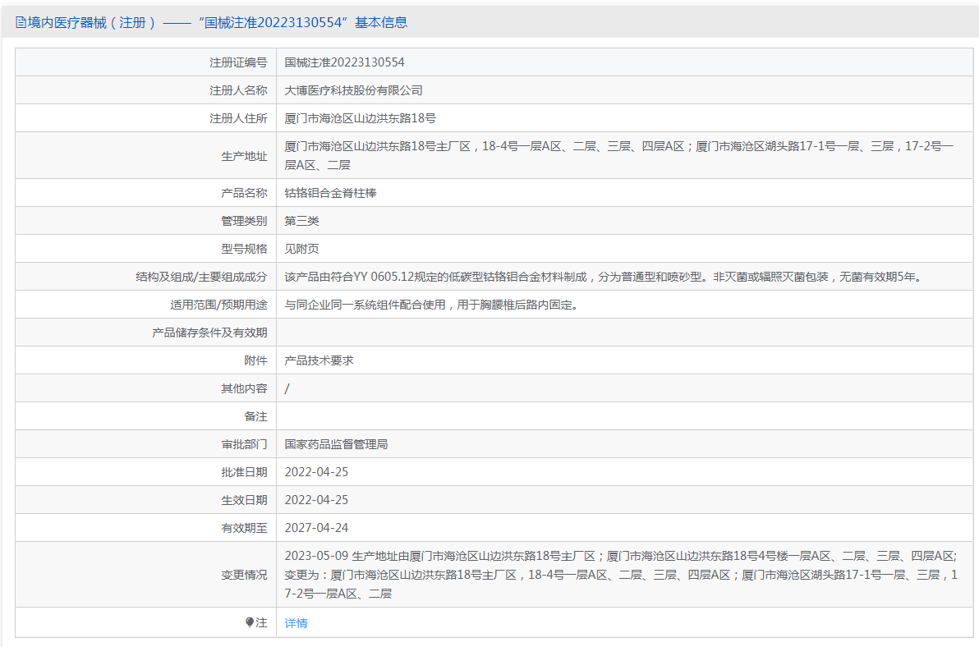Screen dimensions: 979x647
Task: Click the 注册人住所 label
Action: pyautogui.click(x=238, y=118)
